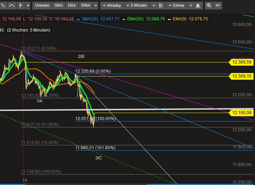
Task: Click the (2 Wochen, 5 Minuten) chart title
Action: [29, 30]
